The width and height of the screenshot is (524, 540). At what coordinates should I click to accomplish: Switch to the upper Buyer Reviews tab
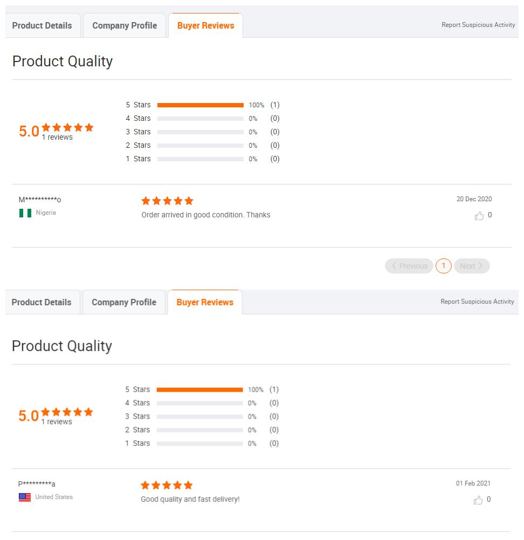coord(206,25)
